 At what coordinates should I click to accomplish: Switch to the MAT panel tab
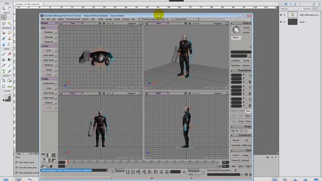click(x=248, y=166)
